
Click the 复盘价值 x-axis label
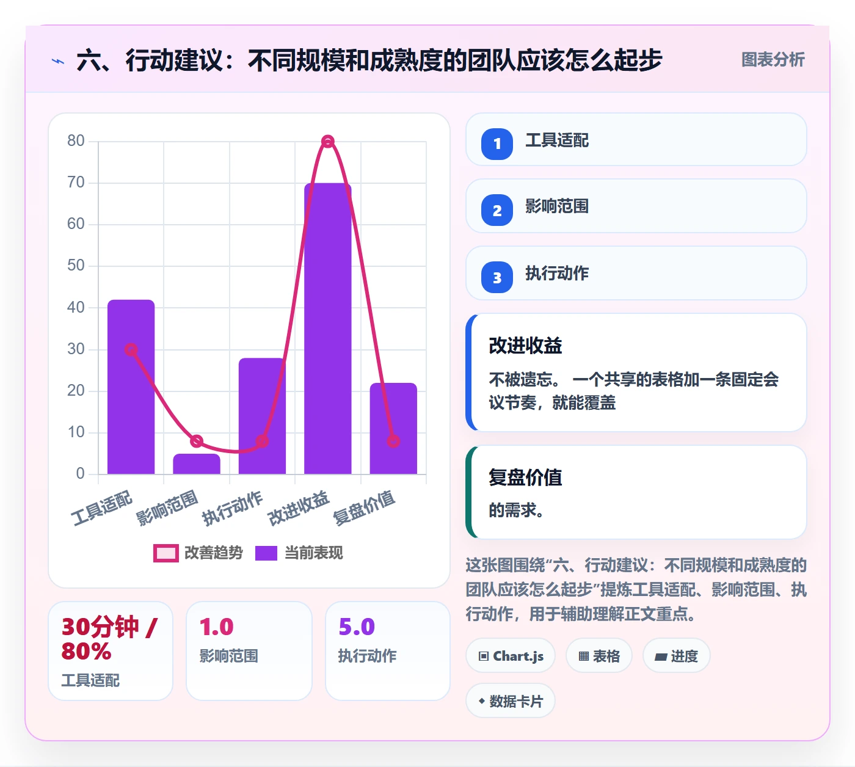click(364, 508)
